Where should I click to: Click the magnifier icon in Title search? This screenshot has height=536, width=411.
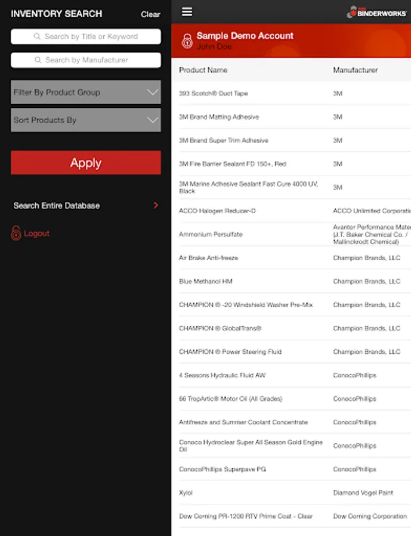[x=38, y=36]
